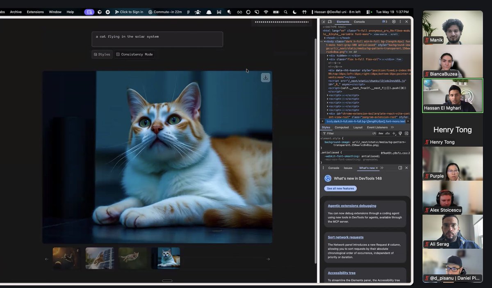Open the Event Listeners tab
Image resolution: width=492 pixels, height=288 pixels.
377,127
